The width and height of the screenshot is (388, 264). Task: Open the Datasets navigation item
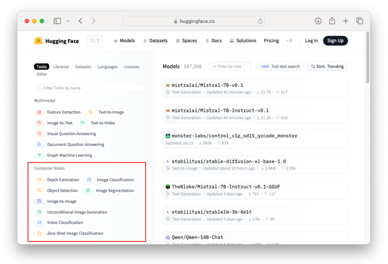tap(155, 41)
